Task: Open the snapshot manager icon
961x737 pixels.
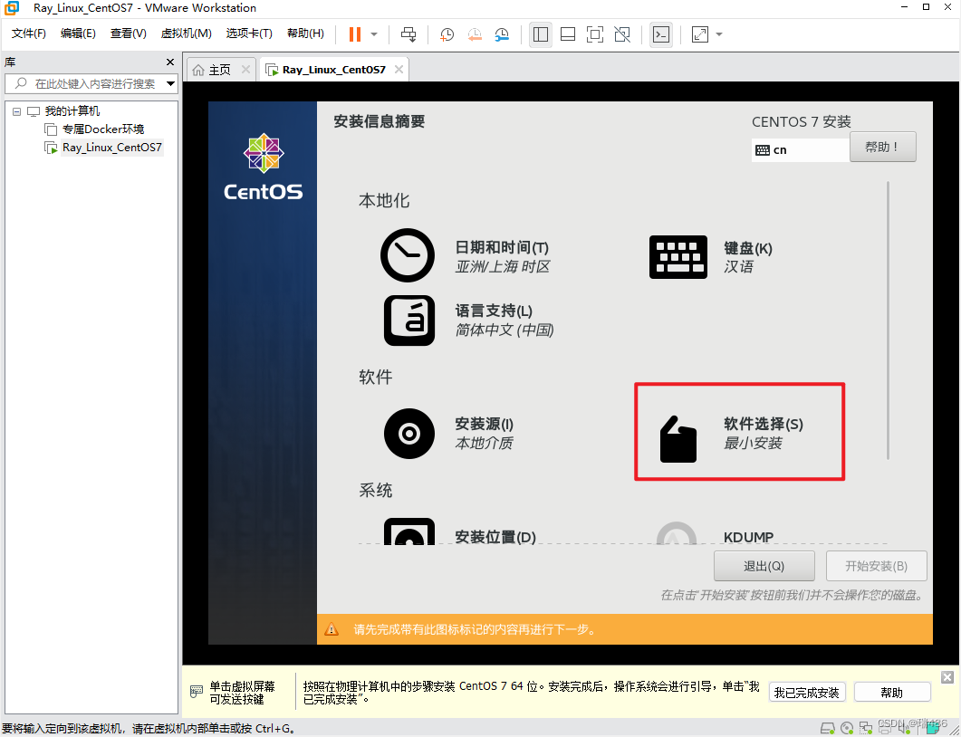Action: tap(504, 34)
